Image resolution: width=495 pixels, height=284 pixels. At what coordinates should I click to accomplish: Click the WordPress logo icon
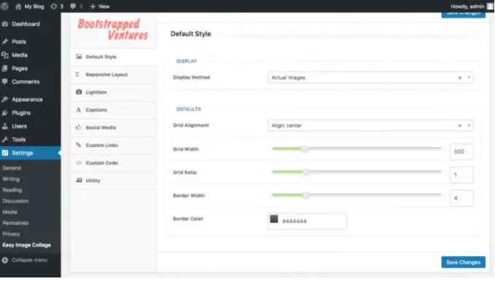(x=4, y=6)
